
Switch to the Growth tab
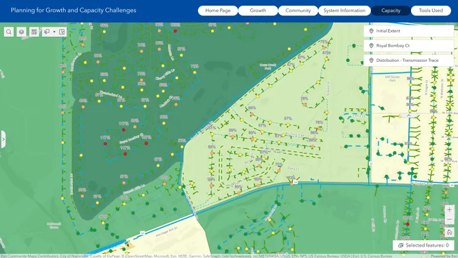(258, 11)
